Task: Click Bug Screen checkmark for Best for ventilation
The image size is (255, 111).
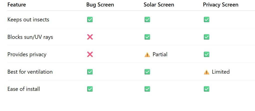Action: (x=90, y=72)
